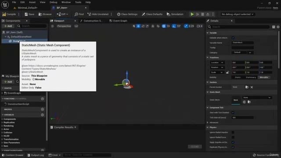
Task: Open the Lit view mode menu
Action: (x=76, y=26)
